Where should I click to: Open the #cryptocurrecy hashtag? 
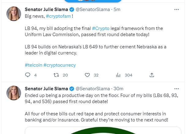click(x=59, y=65)
